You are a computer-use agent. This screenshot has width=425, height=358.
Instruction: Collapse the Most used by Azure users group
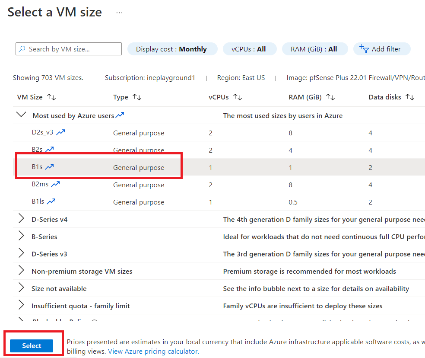pos(20,115)
